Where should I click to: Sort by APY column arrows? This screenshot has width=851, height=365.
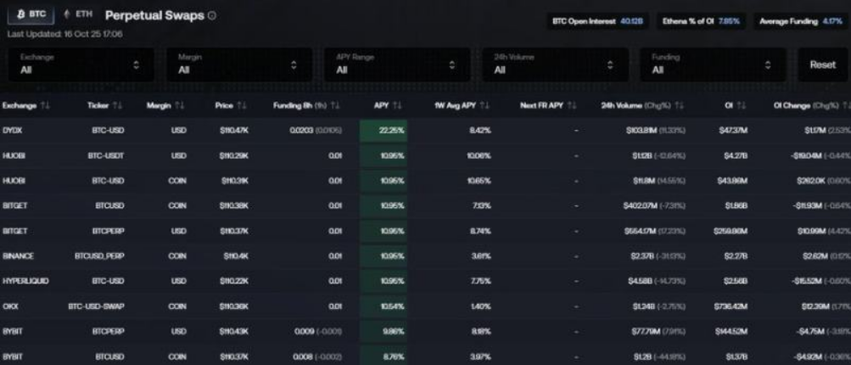[397, 106]
